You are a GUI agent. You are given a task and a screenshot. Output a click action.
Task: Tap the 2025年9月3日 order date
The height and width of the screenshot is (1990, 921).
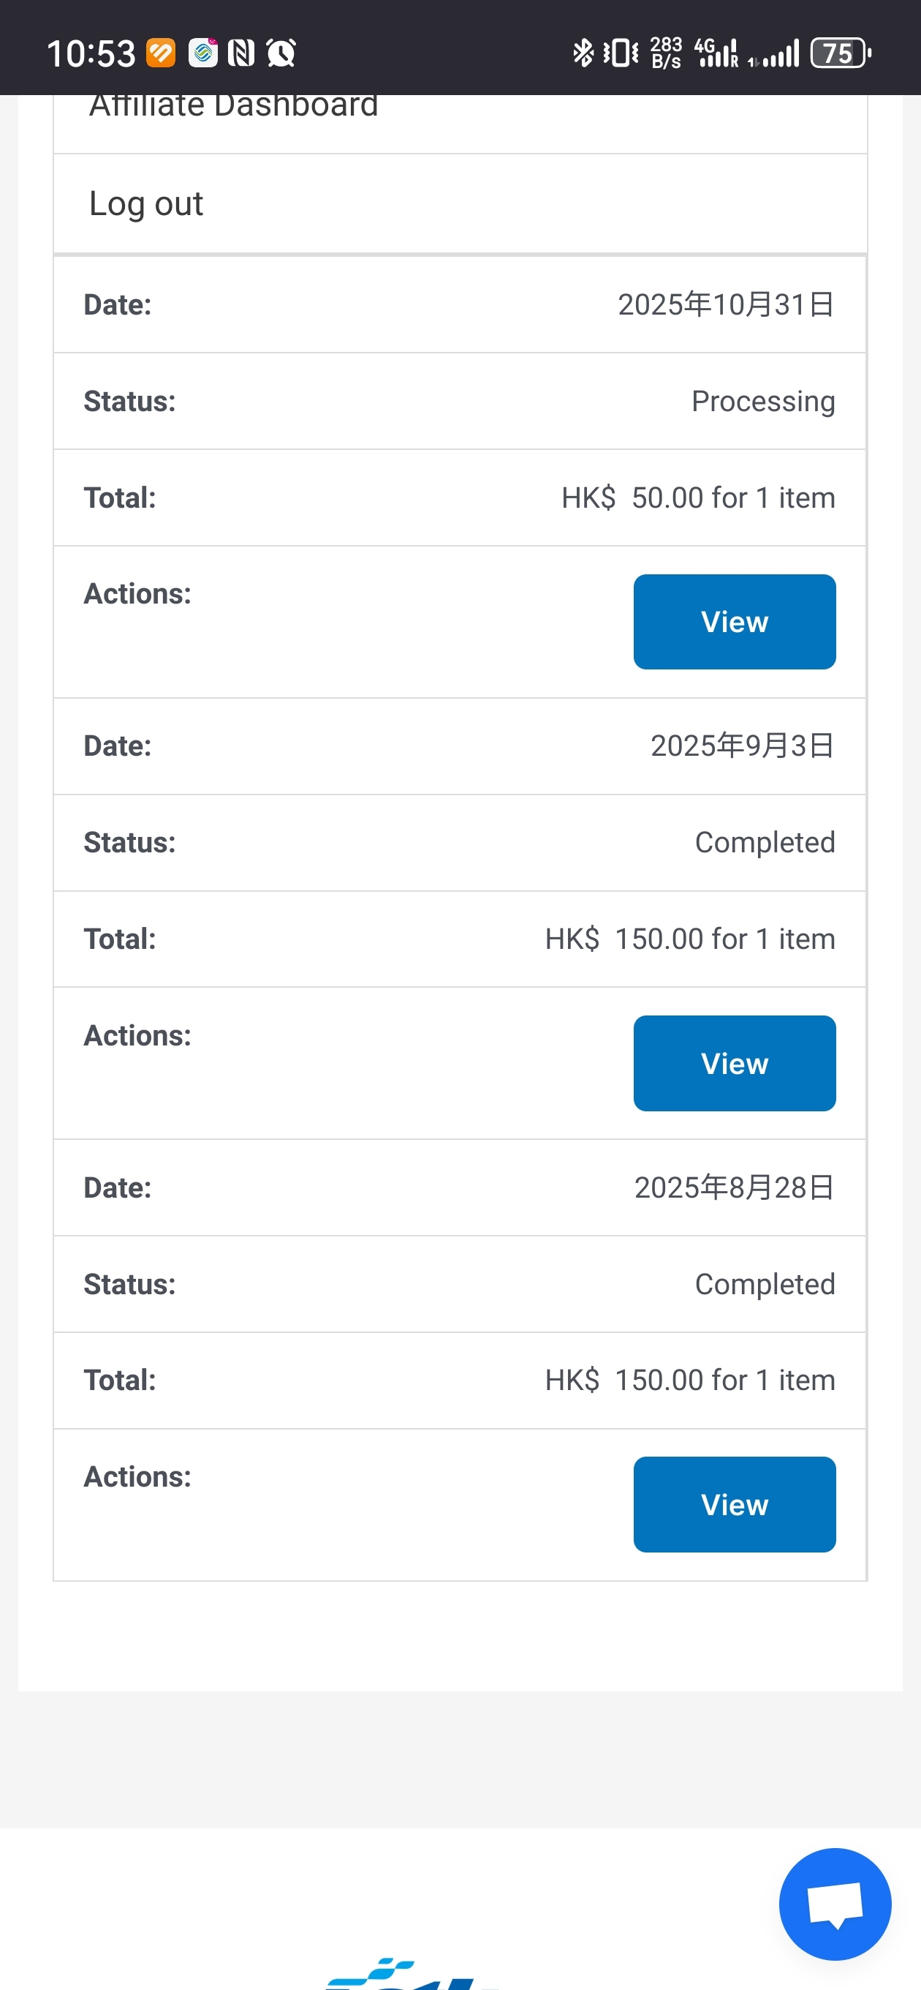742,746
